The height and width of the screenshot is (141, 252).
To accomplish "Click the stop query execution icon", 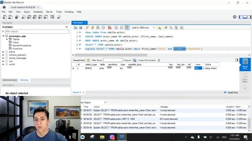I will (103, 28).
